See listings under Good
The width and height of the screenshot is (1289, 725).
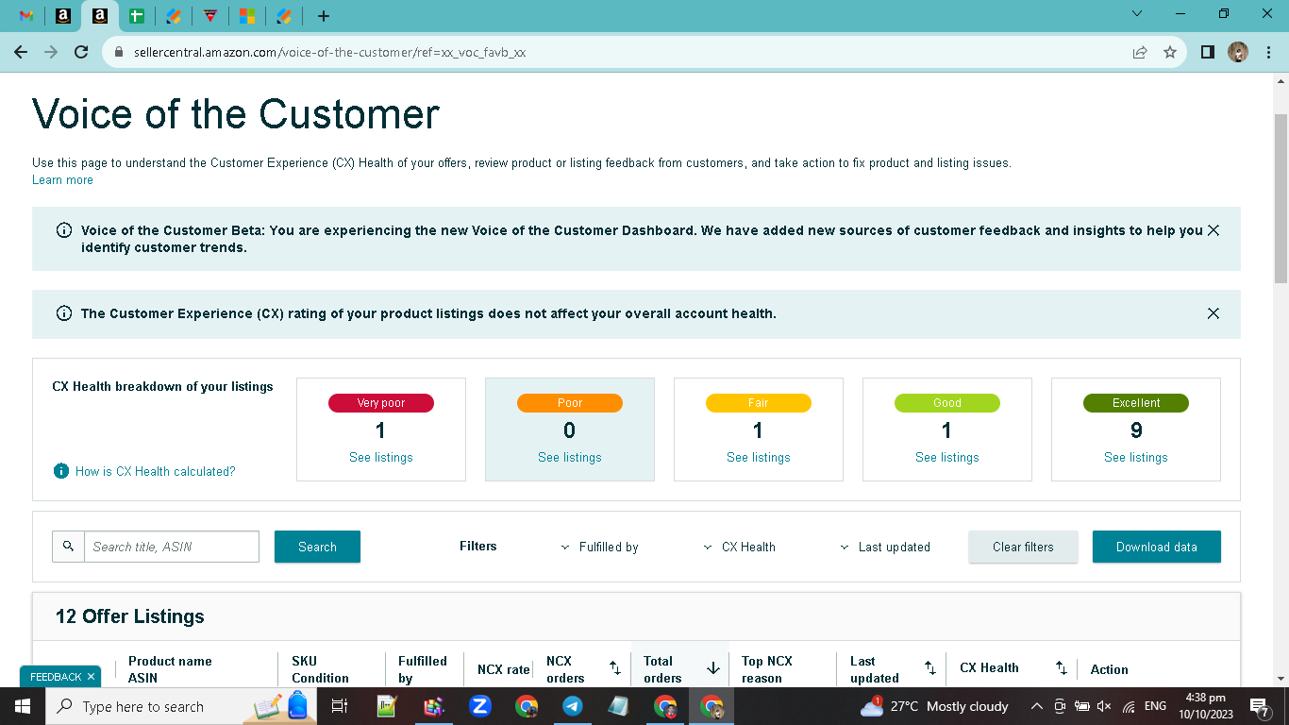coord(947,457)
